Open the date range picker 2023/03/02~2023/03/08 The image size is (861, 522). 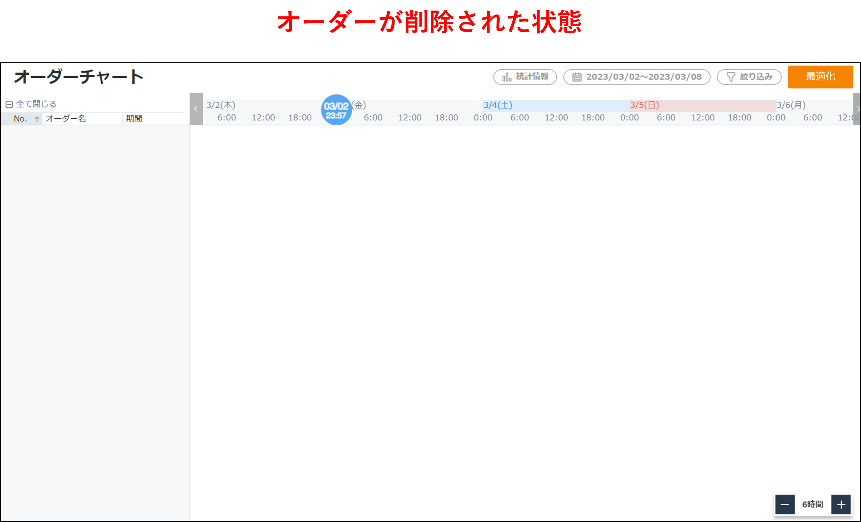point(637,77)
